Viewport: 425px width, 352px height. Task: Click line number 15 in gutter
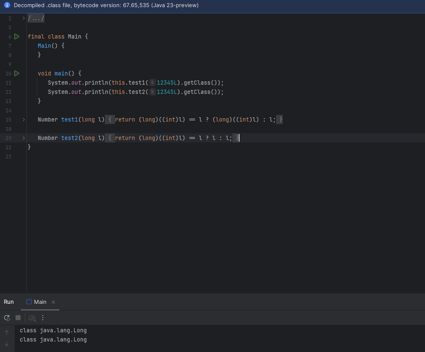coord(8,120)
